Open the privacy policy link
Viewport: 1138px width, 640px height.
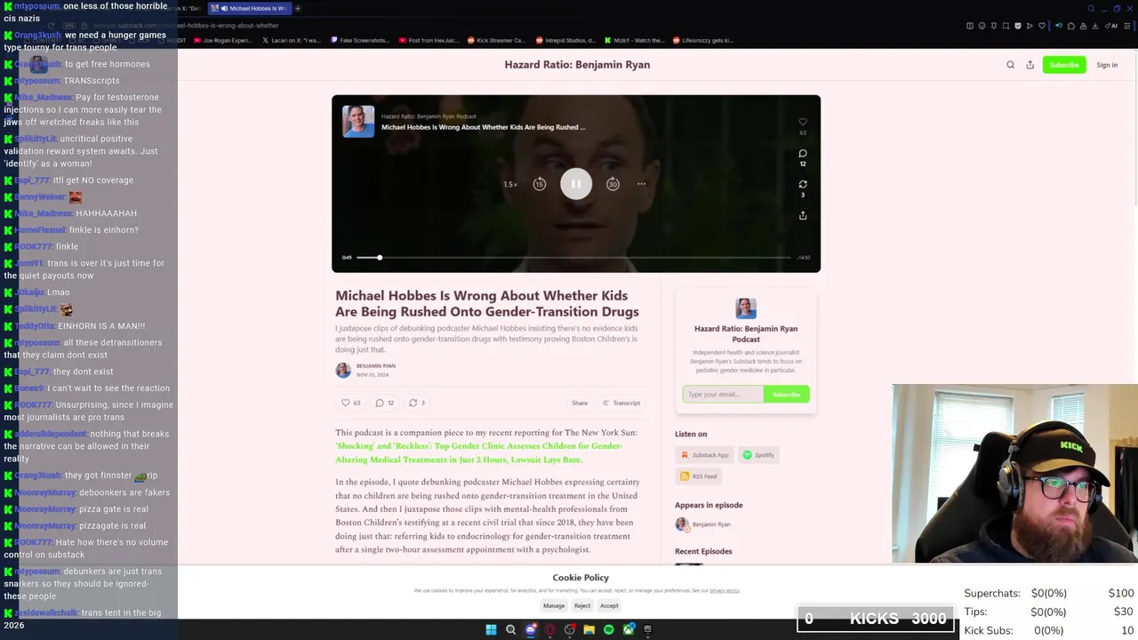pyautogui.click(x=725, y=590)
